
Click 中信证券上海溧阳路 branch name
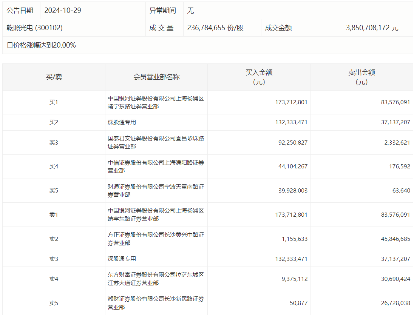[x=156, y=166]
